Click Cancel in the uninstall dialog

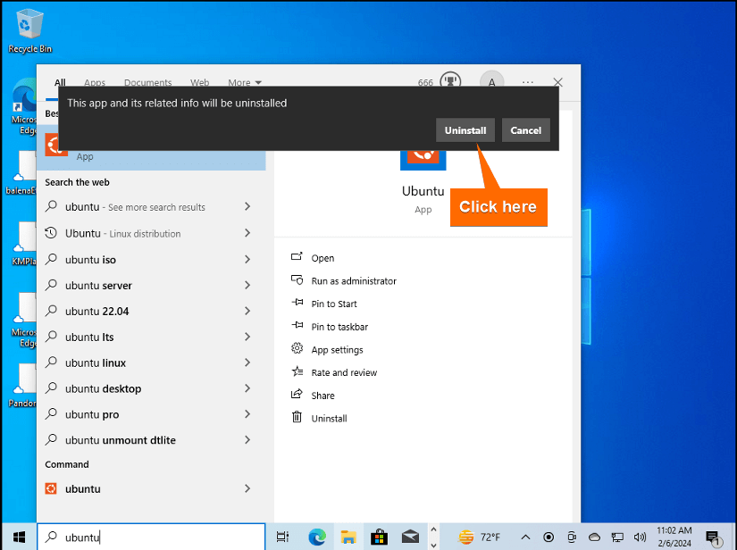point(525,130)
